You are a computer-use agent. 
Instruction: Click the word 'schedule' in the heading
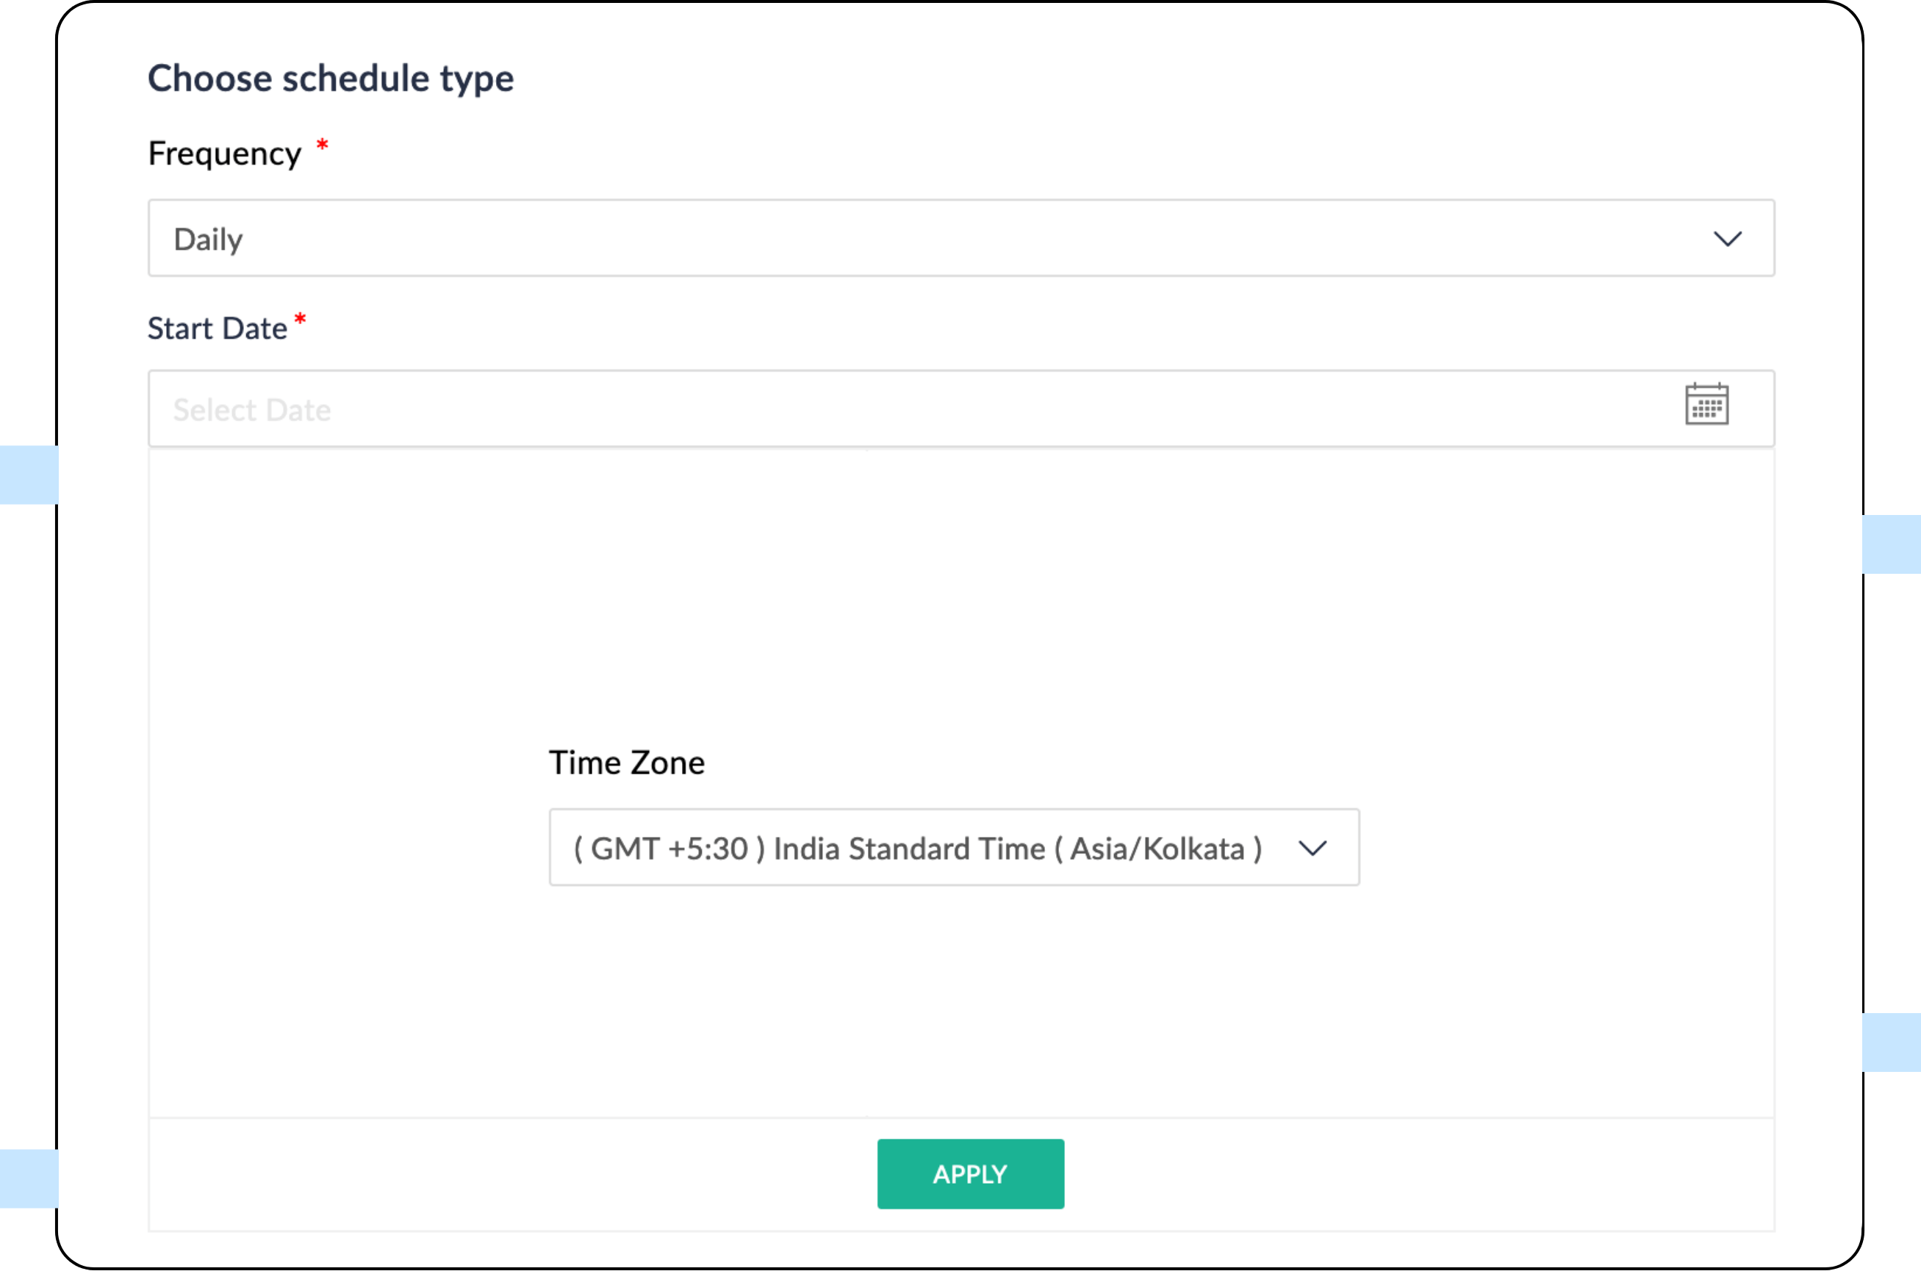click(x=356, y=79)
